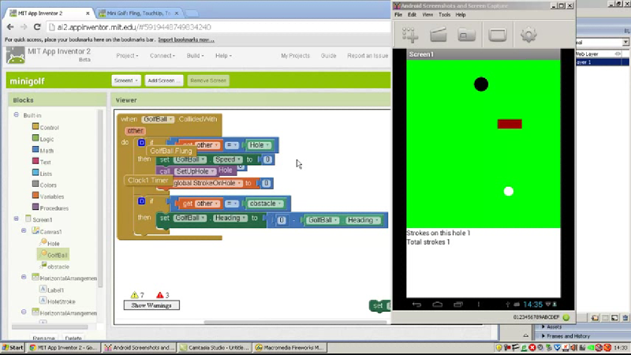Switch to Macromedia Fireworks on the taskbar
This screenshot has width=631, height=355.
pyautogui.click(x=290, y=347)
